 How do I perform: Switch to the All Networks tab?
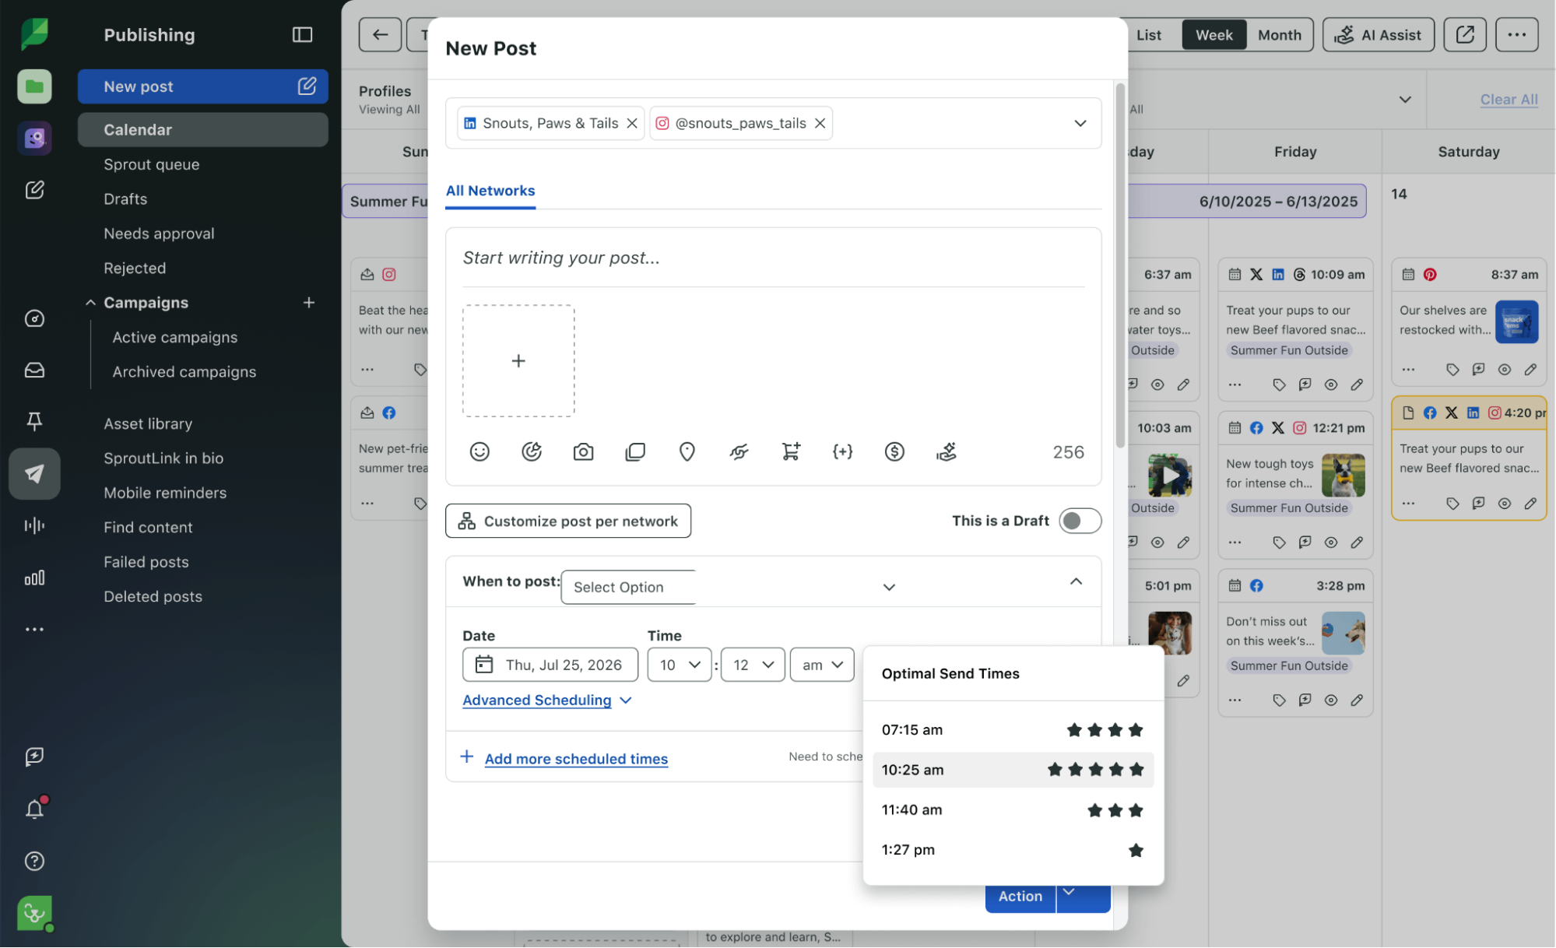(x=490, y=191)
